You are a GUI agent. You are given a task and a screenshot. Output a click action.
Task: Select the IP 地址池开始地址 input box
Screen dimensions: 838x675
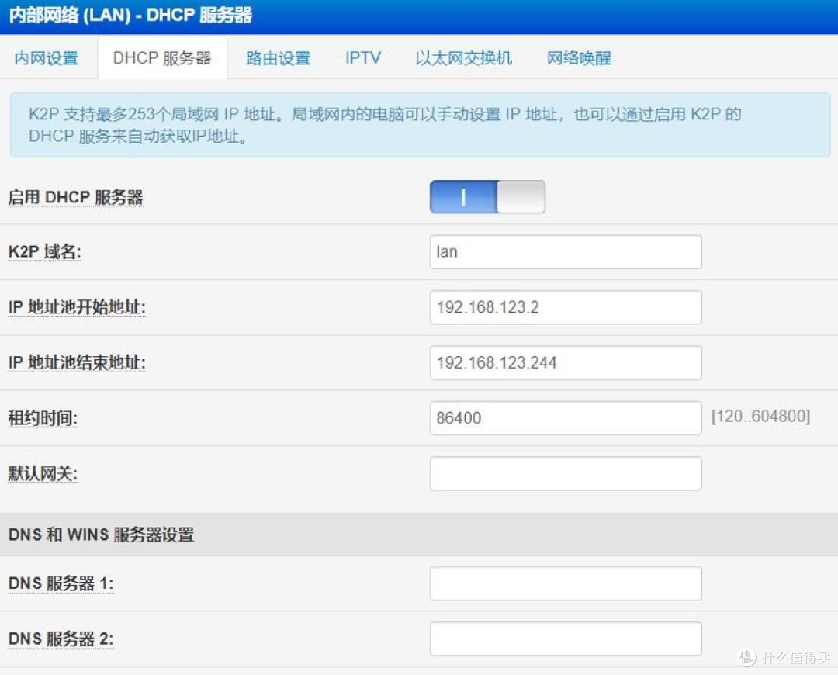565,307
